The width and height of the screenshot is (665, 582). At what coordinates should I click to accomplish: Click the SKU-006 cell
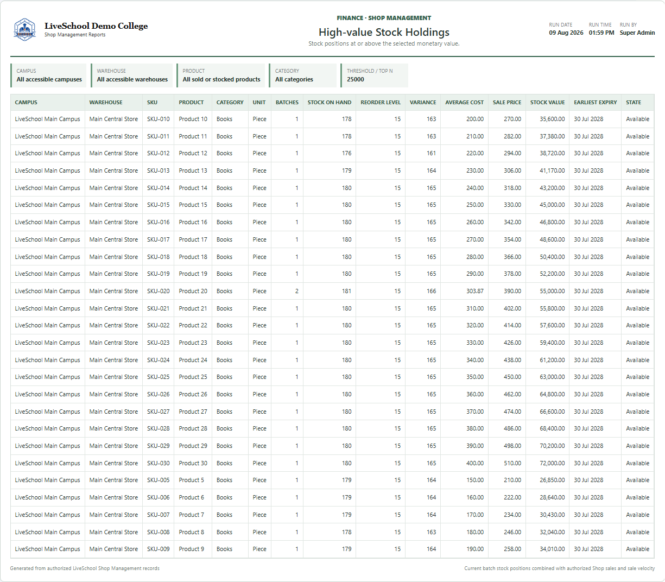(x=158, y=497)
